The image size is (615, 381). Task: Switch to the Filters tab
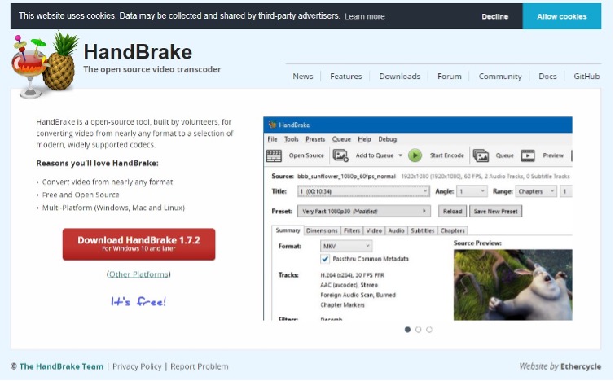tap(351, 231)
